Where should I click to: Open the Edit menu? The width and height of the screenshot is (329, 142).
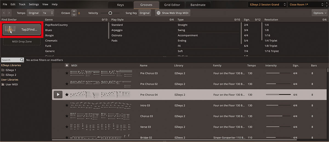coord(13,4)
